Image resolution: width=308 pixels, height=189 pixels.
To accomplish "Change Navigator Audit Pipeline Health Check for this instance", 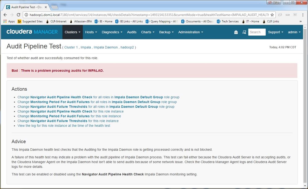I will coord(71,111).
